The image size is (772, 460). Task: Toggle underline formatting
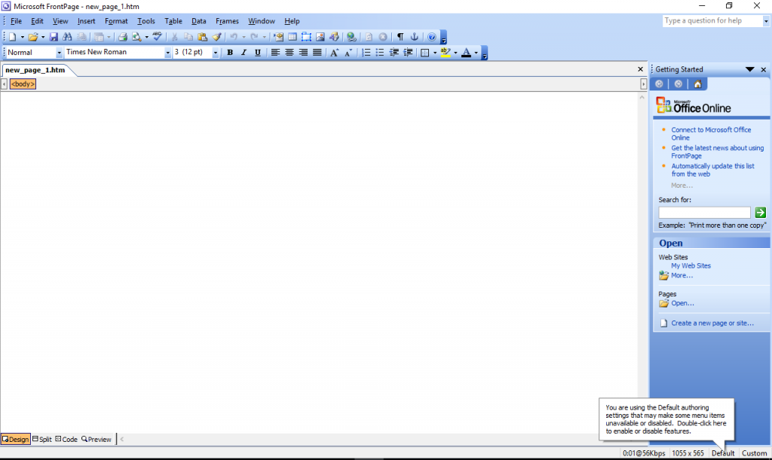pyautogui.click(x=258, y=53)
